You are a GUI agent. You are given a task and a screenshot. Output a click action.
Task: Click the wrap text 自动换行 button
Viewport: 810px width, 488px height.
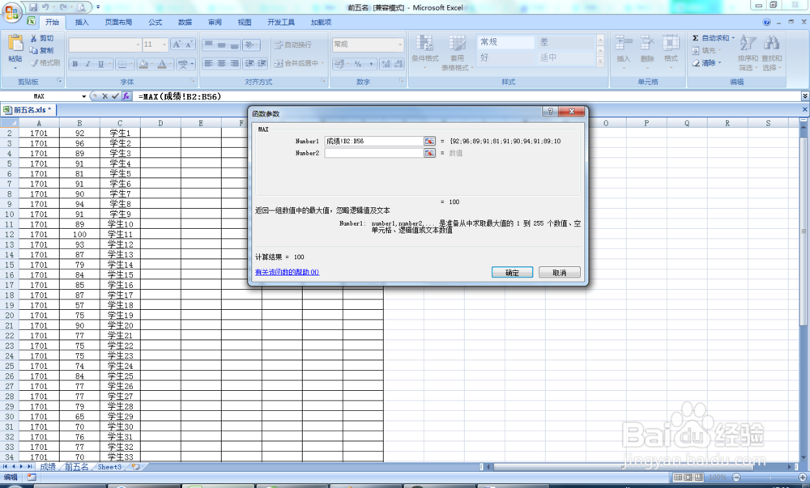pos(293,45)
